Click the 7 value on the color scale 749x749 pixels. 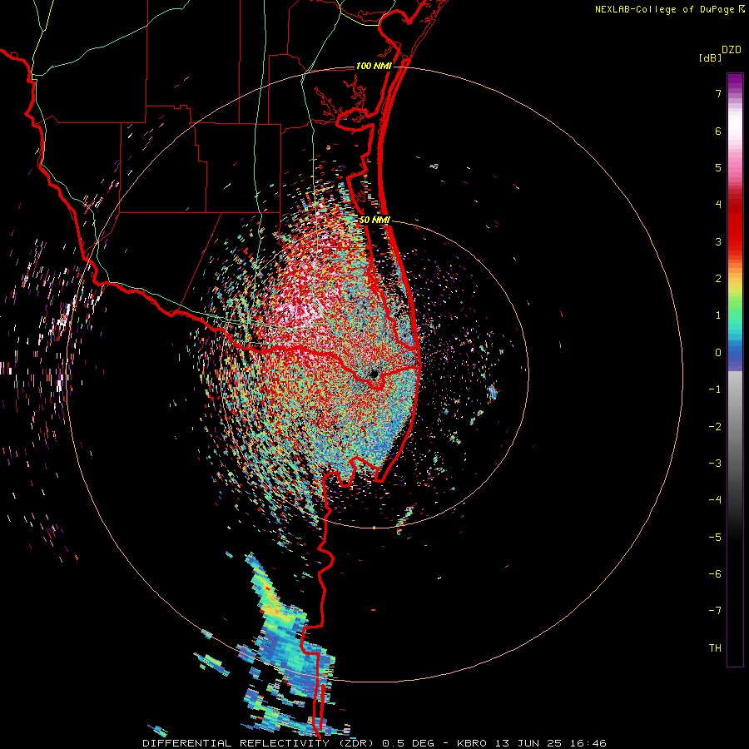(718, 93)
